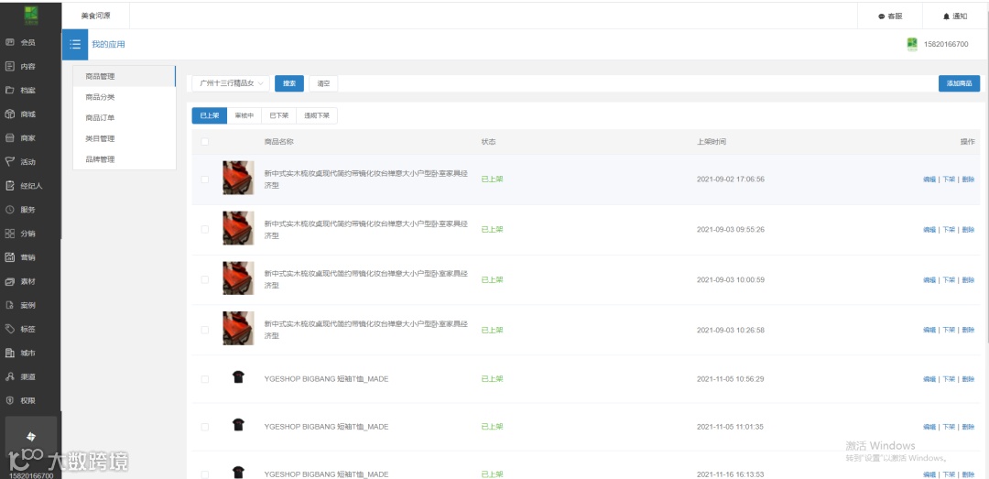
Task: Open the 活动 activity flag icon
Action: pyautogui.click(x=9, y=161)
